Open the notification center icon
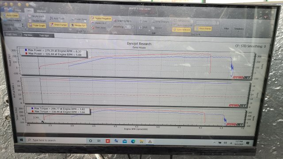Image resolution: width=283 pixels, height=159 pixels. pyautogui.click(x=248, y=143)
